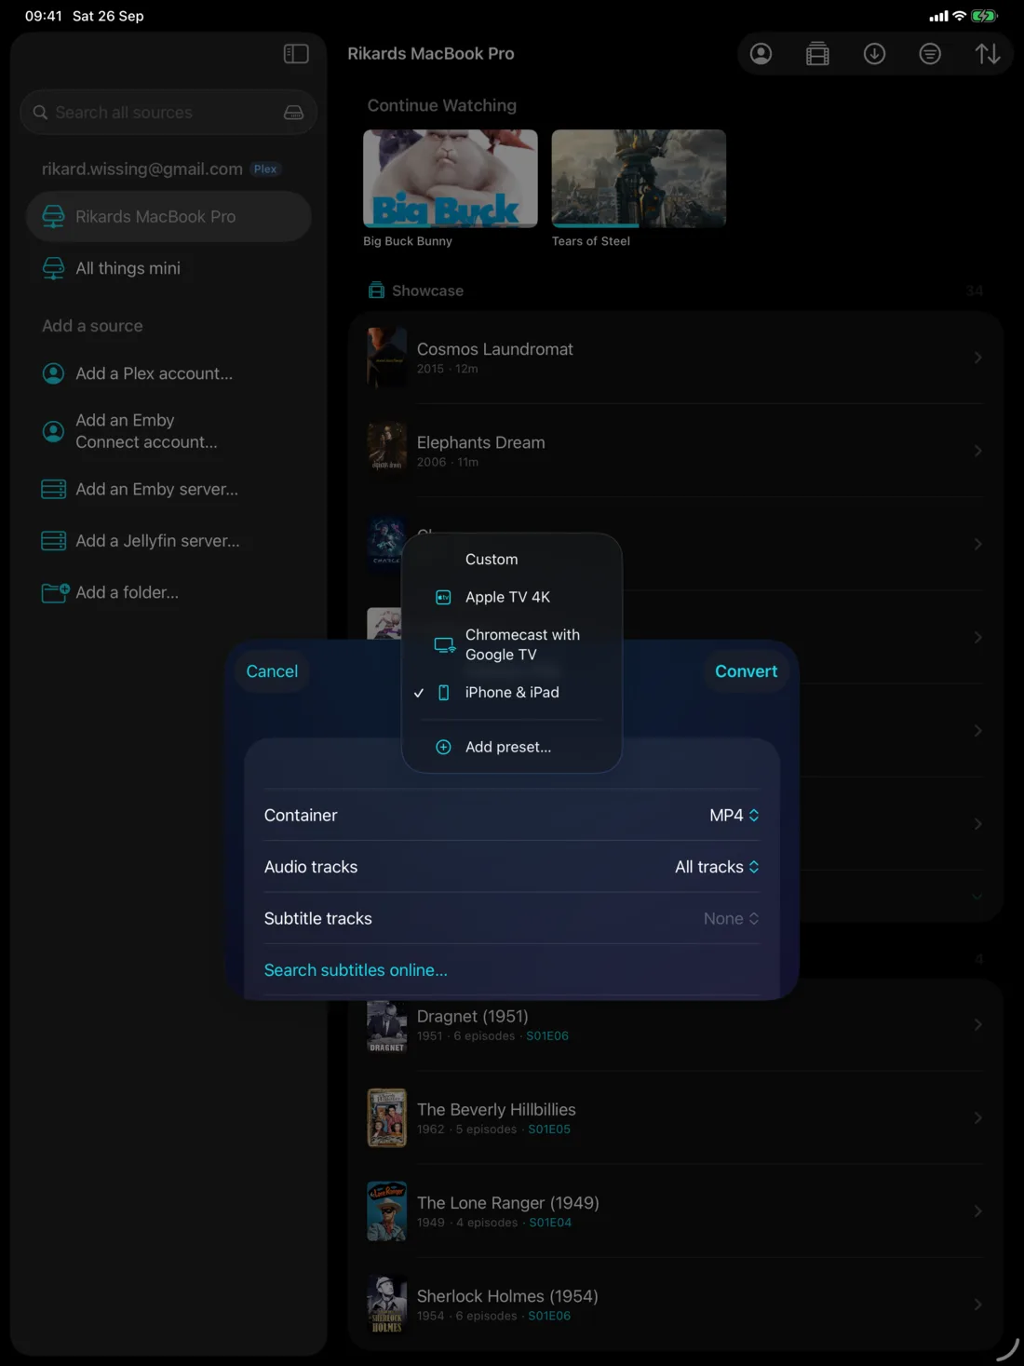Click the Add a Jellyfin server icon

click(54, 541)
